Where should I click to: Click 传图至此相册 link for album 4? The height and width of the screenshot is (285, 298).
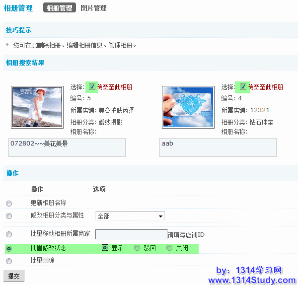click(x=266, y=87)
